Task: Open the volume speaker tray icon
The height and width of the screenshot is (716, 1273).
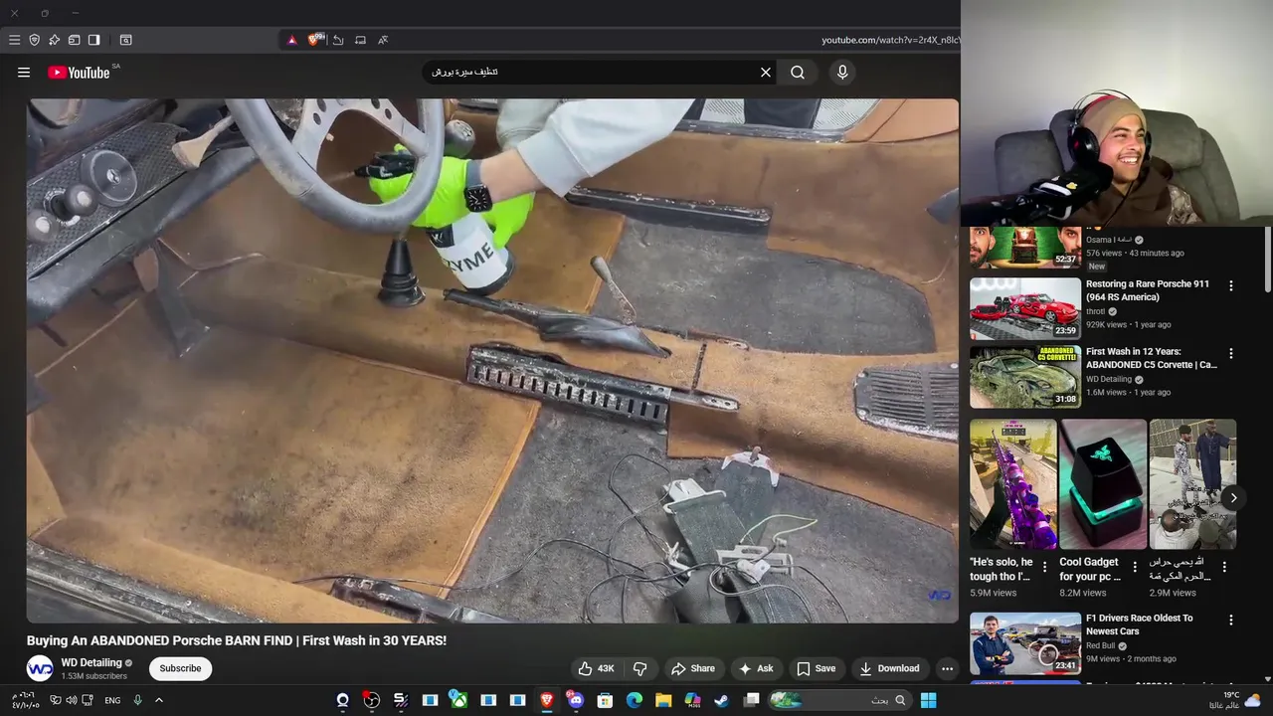Action: coord(72,700)
